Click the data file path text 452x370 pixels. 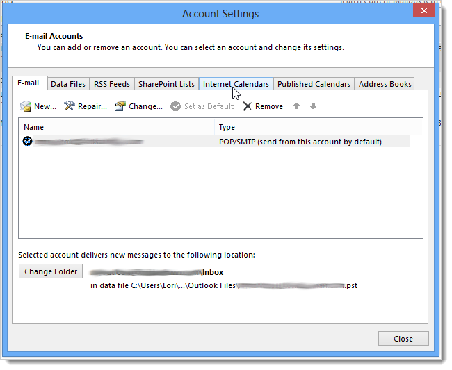click(x=224, y=285)
